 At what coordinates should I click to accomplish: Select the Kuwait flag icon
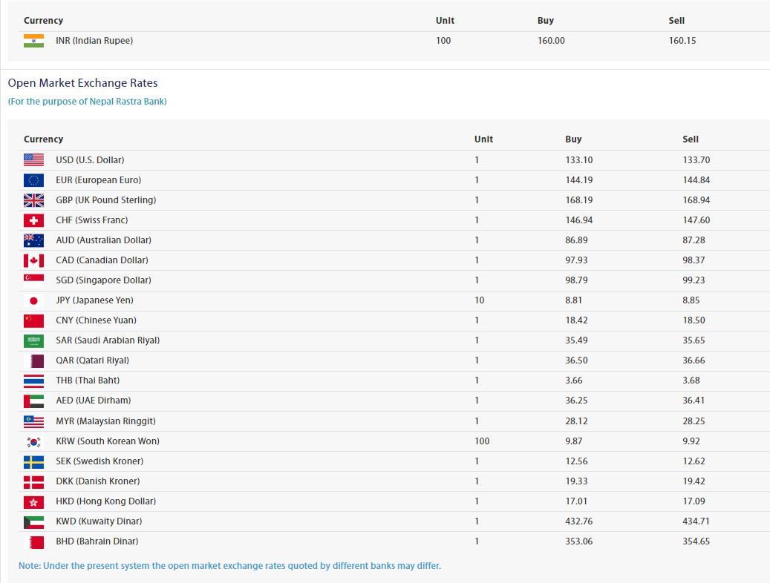click(33, 521)
